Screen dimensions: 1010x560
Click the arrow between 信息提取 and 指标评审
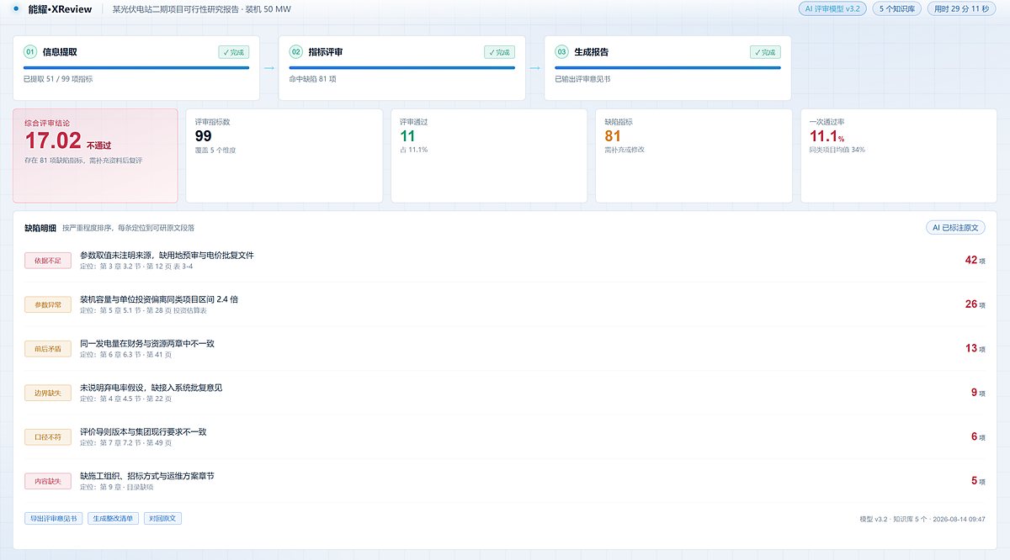coord(269,69)
